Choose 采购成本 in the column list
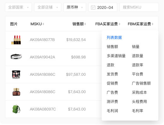Viewport: 164px width, 125px height. click(x=139, y=92)
